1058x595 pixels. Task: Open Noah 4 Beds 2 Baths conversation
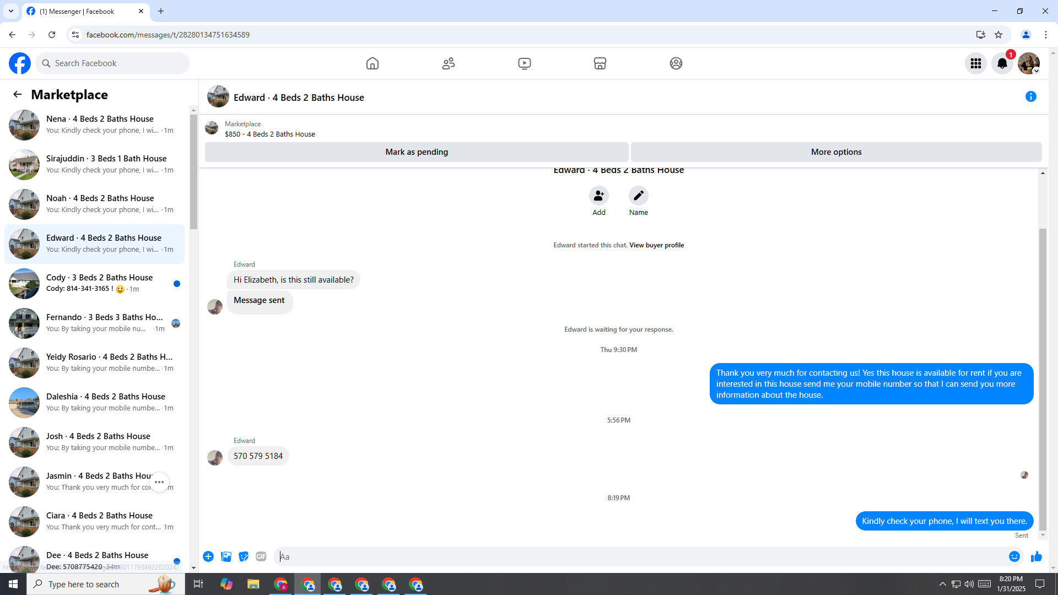point(95,204)
